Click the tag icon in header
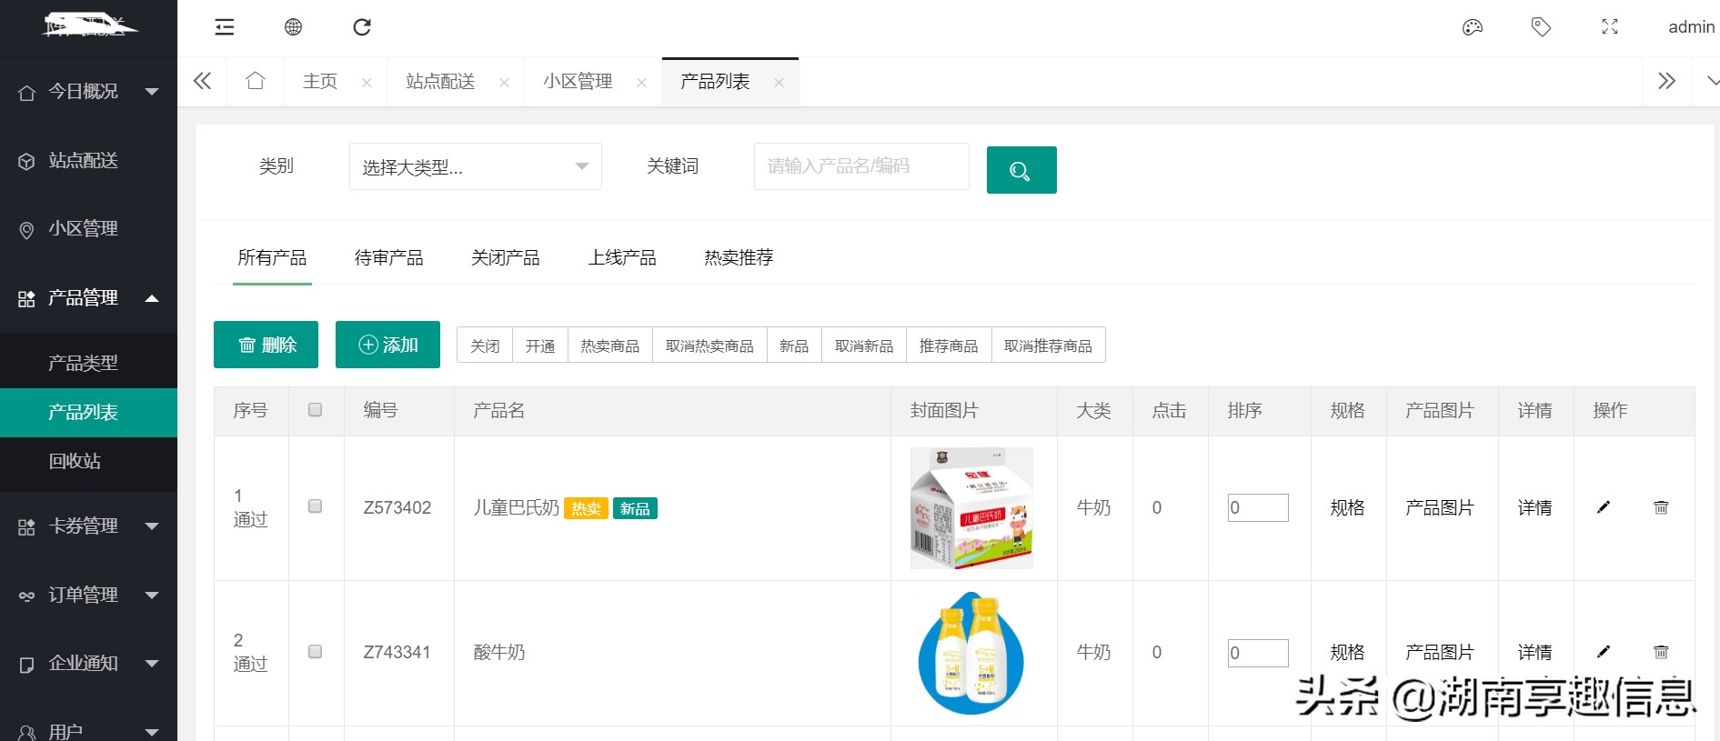The image size is (1720, 741). [1541, 27]
